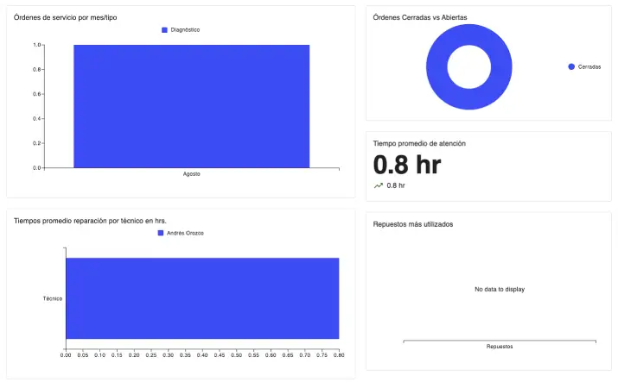The height and width of the screenshot is (382, 618).
Task: Click the Cerradas legend circle marker
Action: [x=571, y=66]
